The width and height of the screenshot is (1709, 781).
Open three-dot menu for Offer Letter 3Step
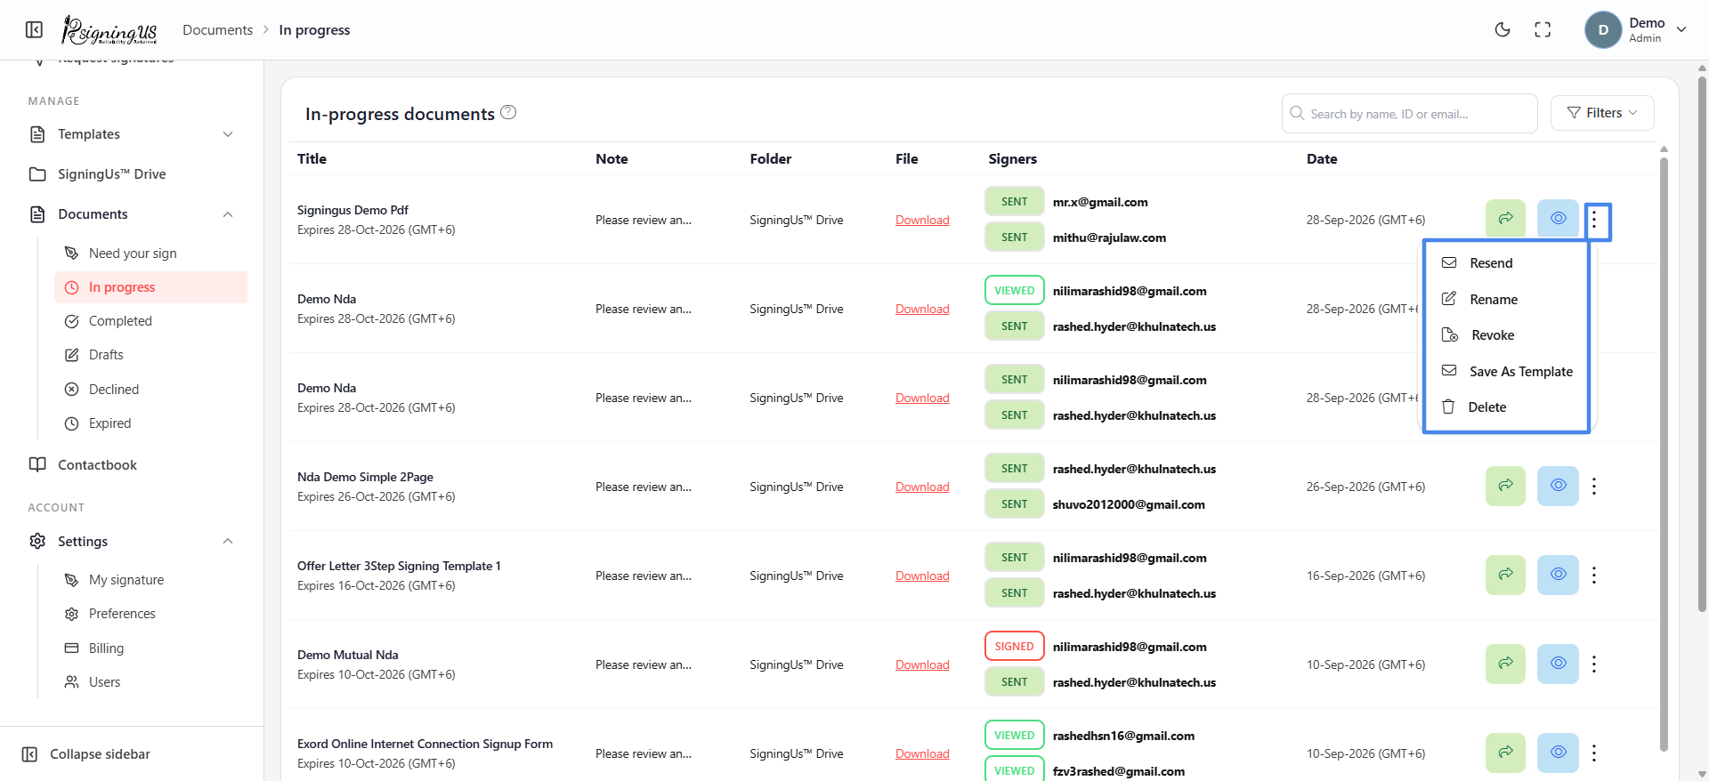click(1594, 575)
